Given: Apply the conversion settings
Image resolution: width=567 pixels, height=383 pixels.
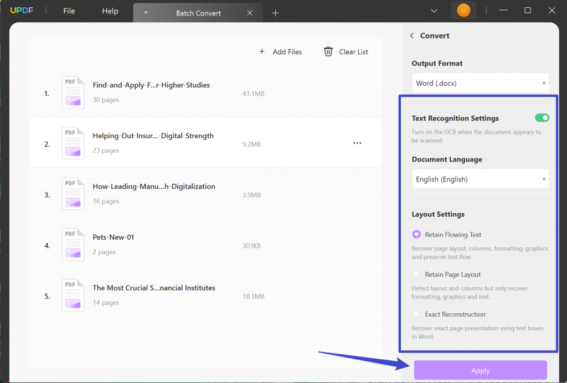Looking at the screenshot, I should [x=480, y=370].
